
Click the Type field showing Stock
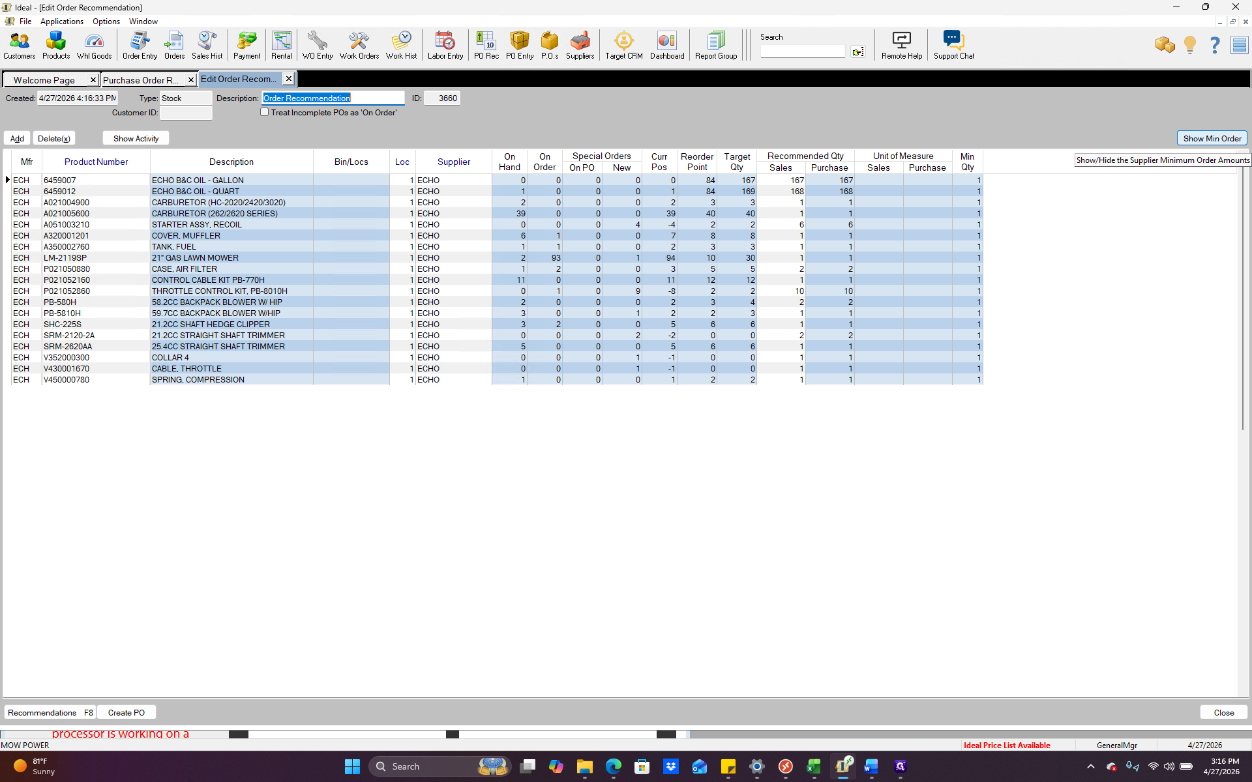[x=186, y=98]
